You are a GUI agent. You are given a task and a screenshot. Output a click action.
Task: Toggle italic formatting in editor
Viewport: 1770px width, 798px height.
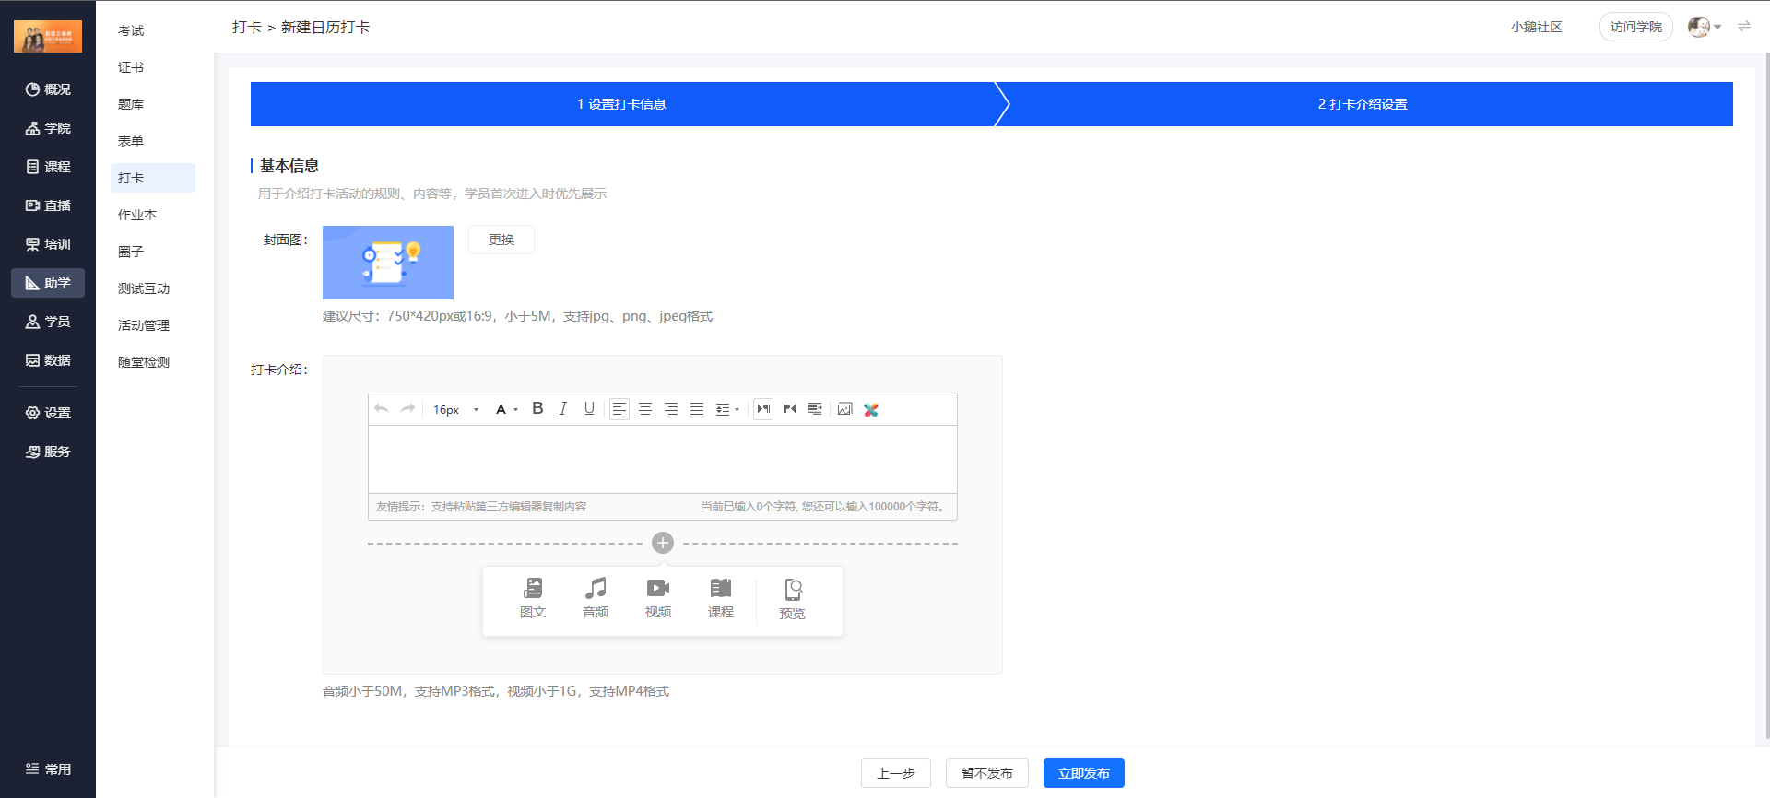(x=563, y=409)
